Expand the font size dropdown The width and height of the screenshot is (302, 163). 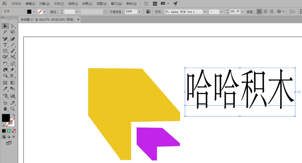click(x=243, y=12)
